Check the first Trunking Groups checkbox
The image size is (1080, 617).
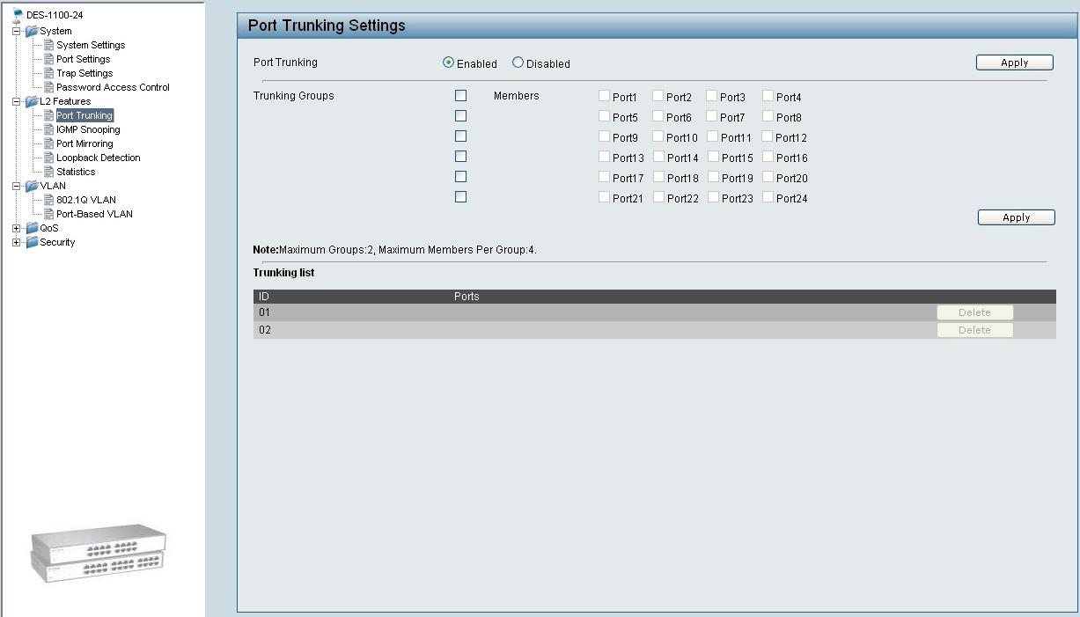[460, 95]
